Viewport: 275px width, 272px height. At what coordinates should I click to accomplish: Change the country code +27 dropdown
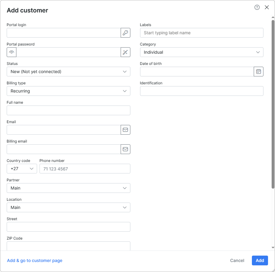[22, 169]
